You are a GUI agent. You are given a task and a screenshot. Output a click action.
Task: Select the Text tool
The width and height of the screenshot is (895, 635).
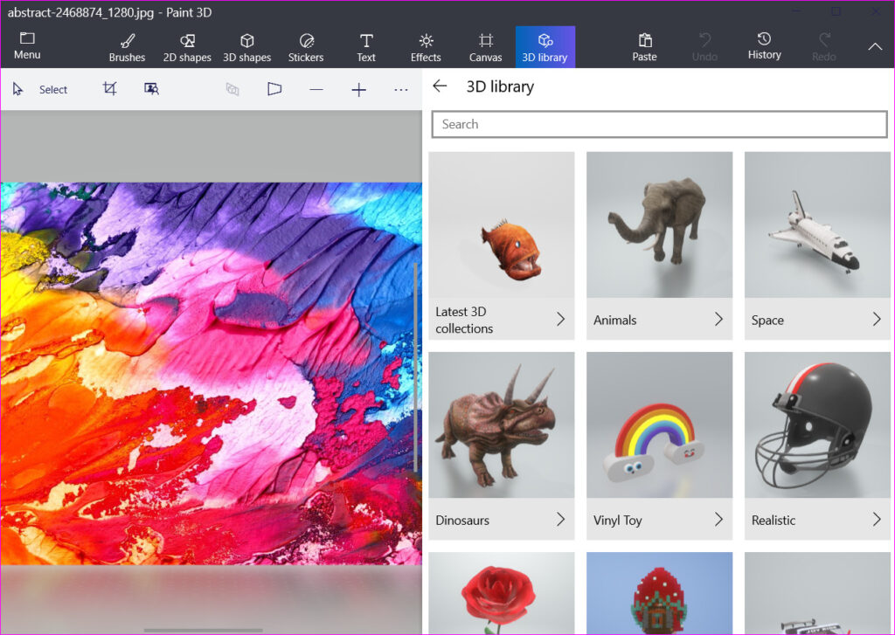[x=365, y=45]
